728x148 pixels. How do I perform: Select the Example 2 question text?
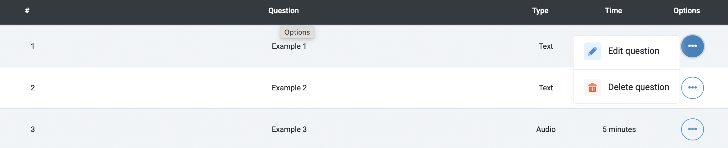click(289, 88)
